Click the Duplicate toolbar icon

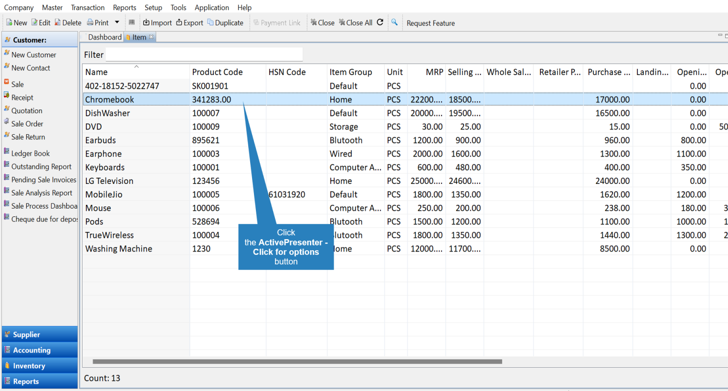[x=225, y=22]
